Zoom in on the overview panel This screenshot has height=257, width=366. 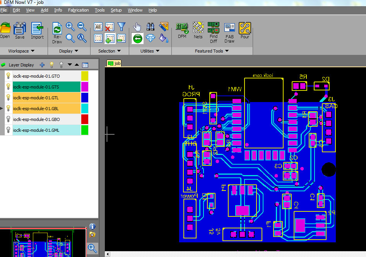92,248
